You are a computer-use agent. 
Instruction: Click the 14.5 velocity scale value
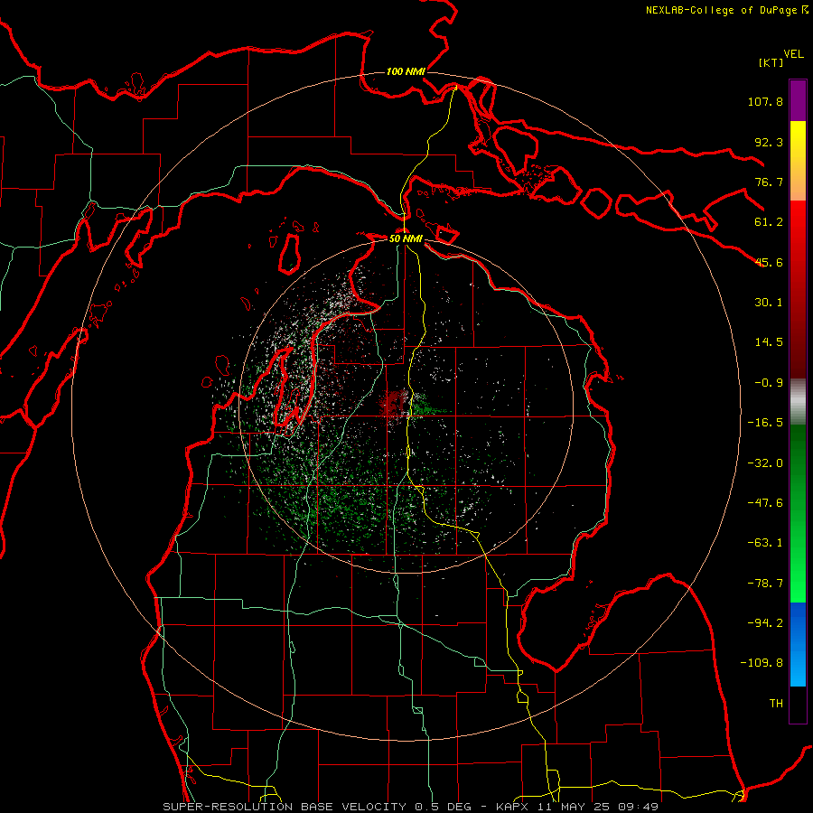[x=769, y=342]
